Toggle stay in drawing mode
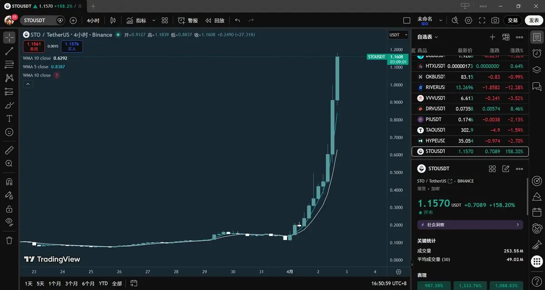 point(9,195)
